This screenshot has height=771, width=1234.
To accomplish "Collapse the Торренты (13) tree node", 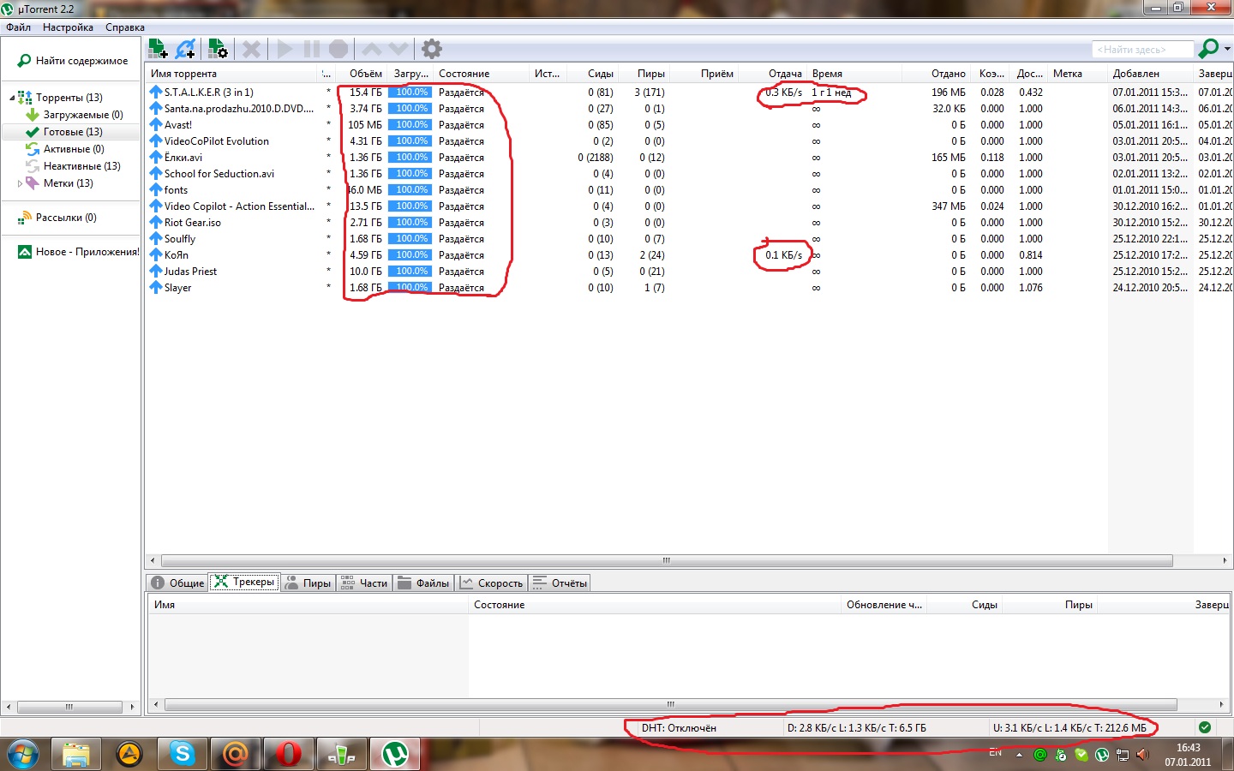I will [12, 98].
